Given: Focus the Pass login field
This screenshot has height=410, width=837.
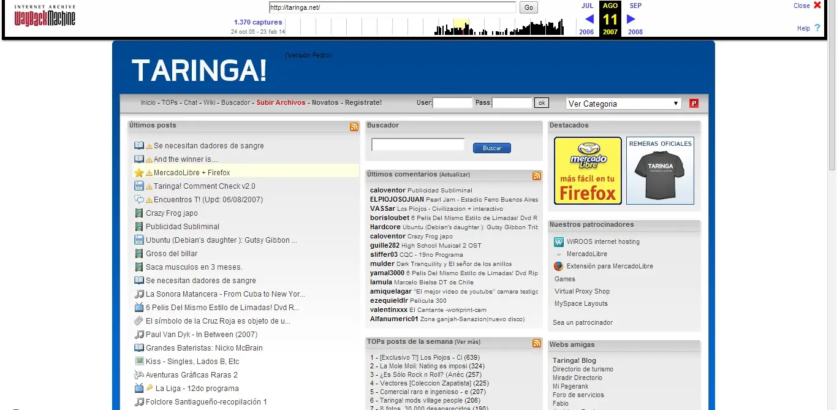Looking at the screenshot, I should [512, 103].
